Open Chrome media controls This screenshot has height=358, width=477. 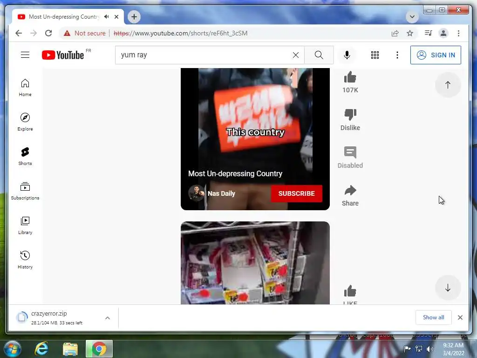[x=429, y=33]
